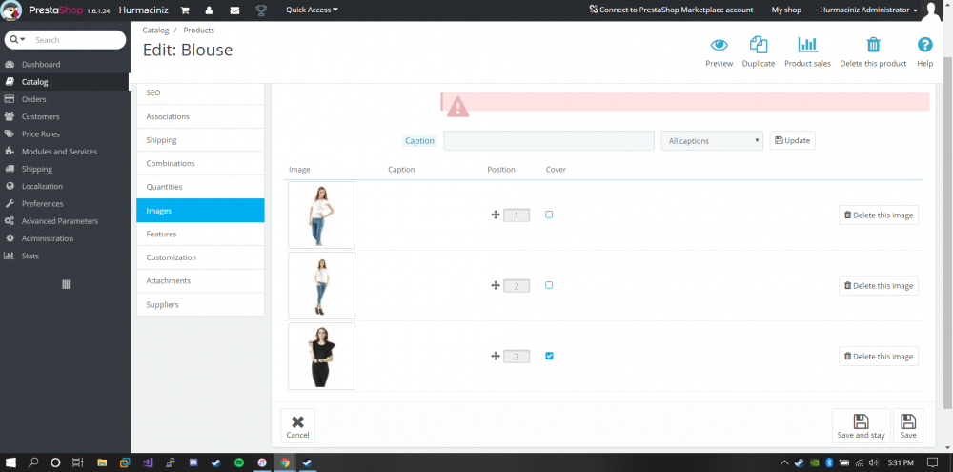Expand the Quick Access menu
953x472 pixels.
pyautogui.click(x=312, y=10)
